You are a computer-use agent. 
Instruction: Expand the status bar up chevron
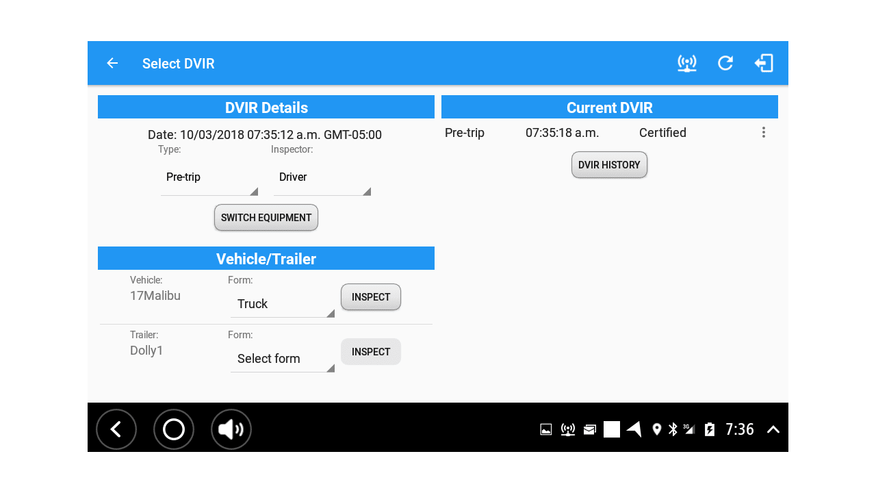(773, 429)
